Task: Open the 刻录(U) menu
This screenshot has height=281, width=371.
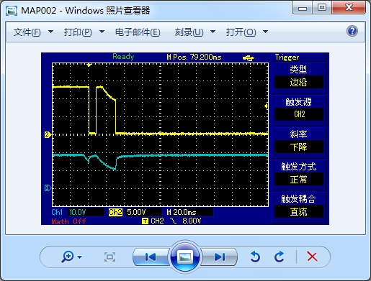Action: [x=189, y=32]
